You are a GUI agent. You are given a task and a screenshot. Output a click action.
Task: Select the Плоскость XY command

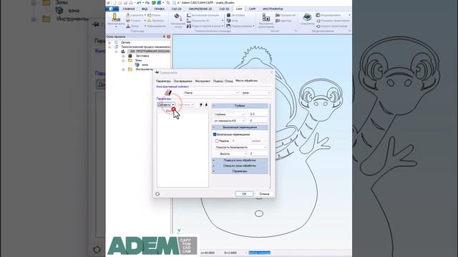click(199, 21)
